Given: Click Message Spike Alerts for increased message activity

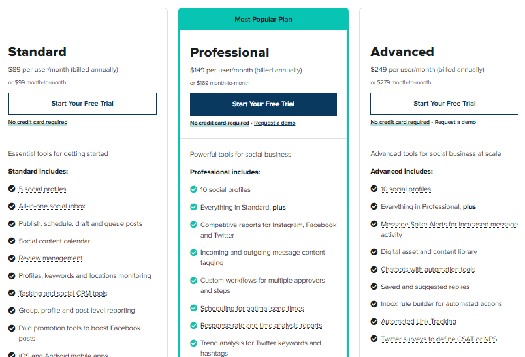Looking at the screenshot, I should 449,229.
